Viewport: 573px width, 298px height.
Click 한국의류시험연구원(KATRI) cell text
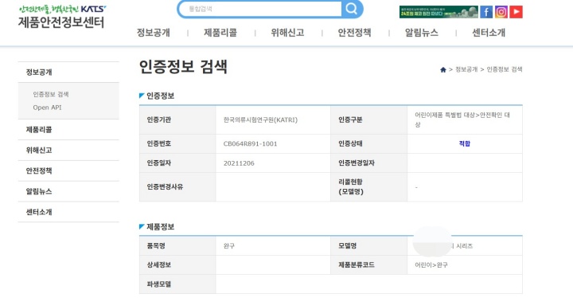click(x=260, y=120)
